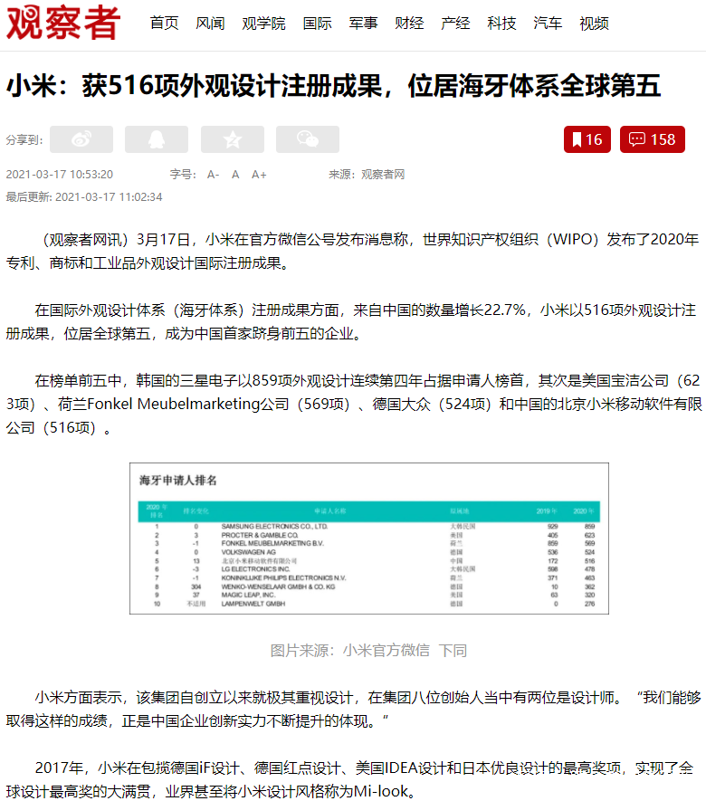The image size is (706, 801).
Task: Open the 军事 section
Action: pos(363,24)
